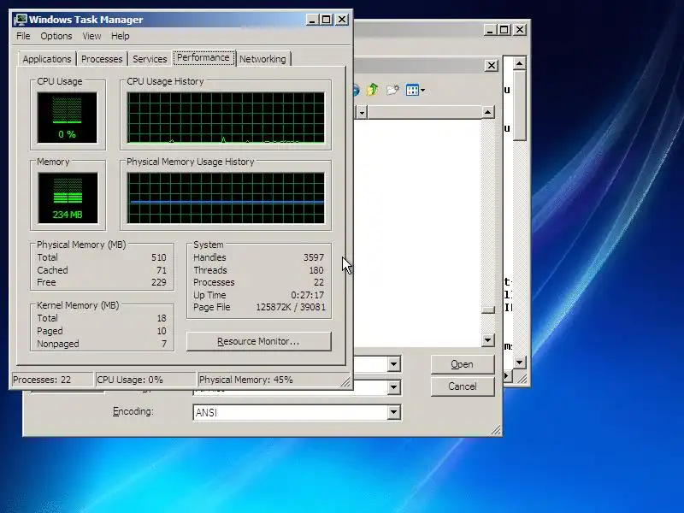Open Resource Monitor from Task Manager
This screenshot has width=684, height=513.
click(259, 341)
